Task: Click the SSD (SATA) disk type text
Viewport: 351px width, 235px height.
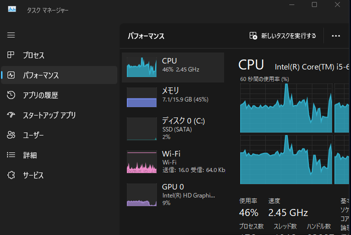Action: (177, 129)
